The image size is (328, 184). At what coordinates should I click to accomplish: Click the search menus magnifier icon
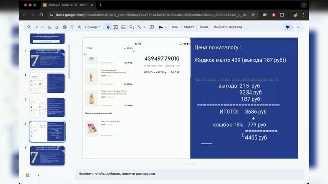point(29,27)
